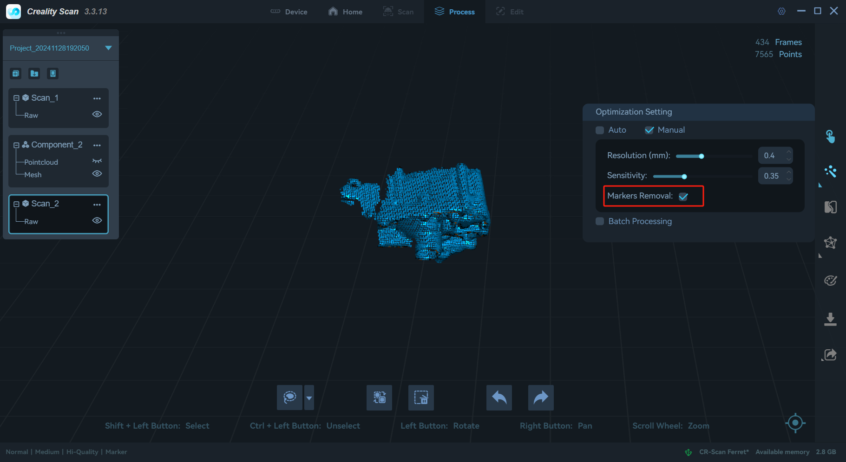Screen dimensions: 846x462
Task: Toggle visibility of Scan_1 Raw
Action: (97, 114)
